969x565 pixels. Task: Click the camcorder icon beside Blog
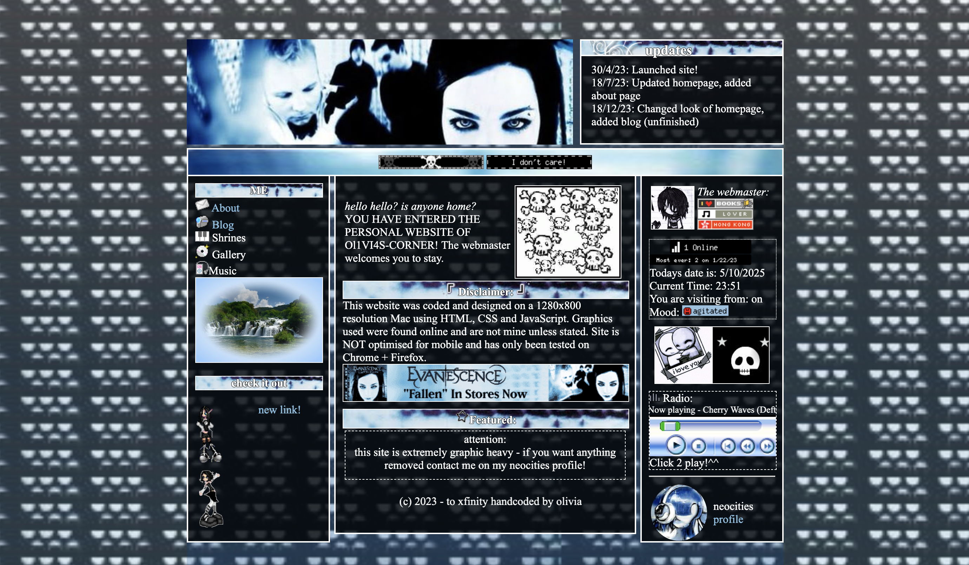[202, 222]
